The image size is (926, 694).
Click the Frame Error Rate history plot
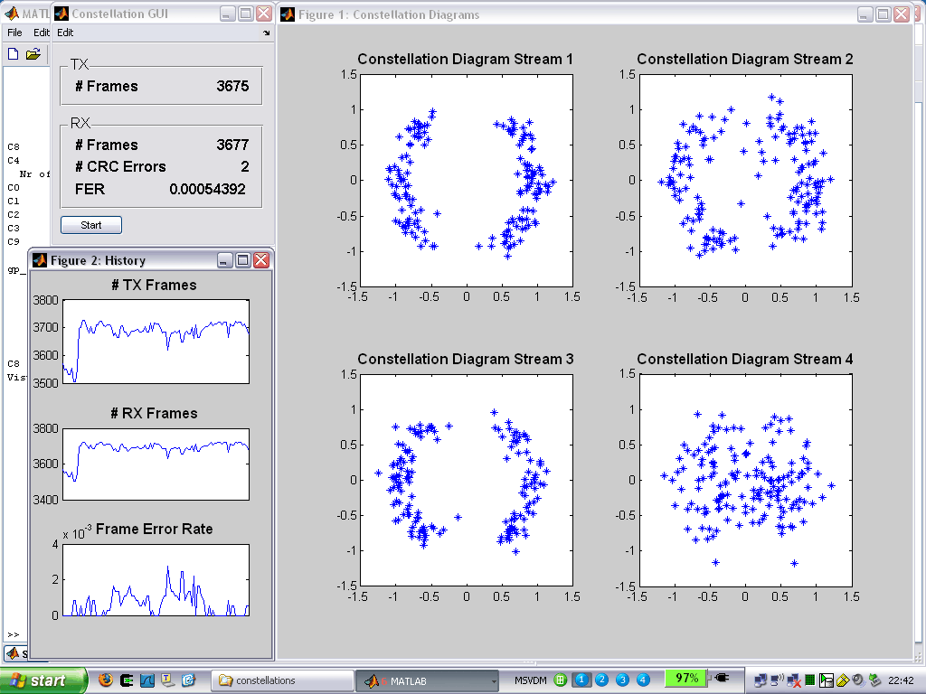point(155,579)
